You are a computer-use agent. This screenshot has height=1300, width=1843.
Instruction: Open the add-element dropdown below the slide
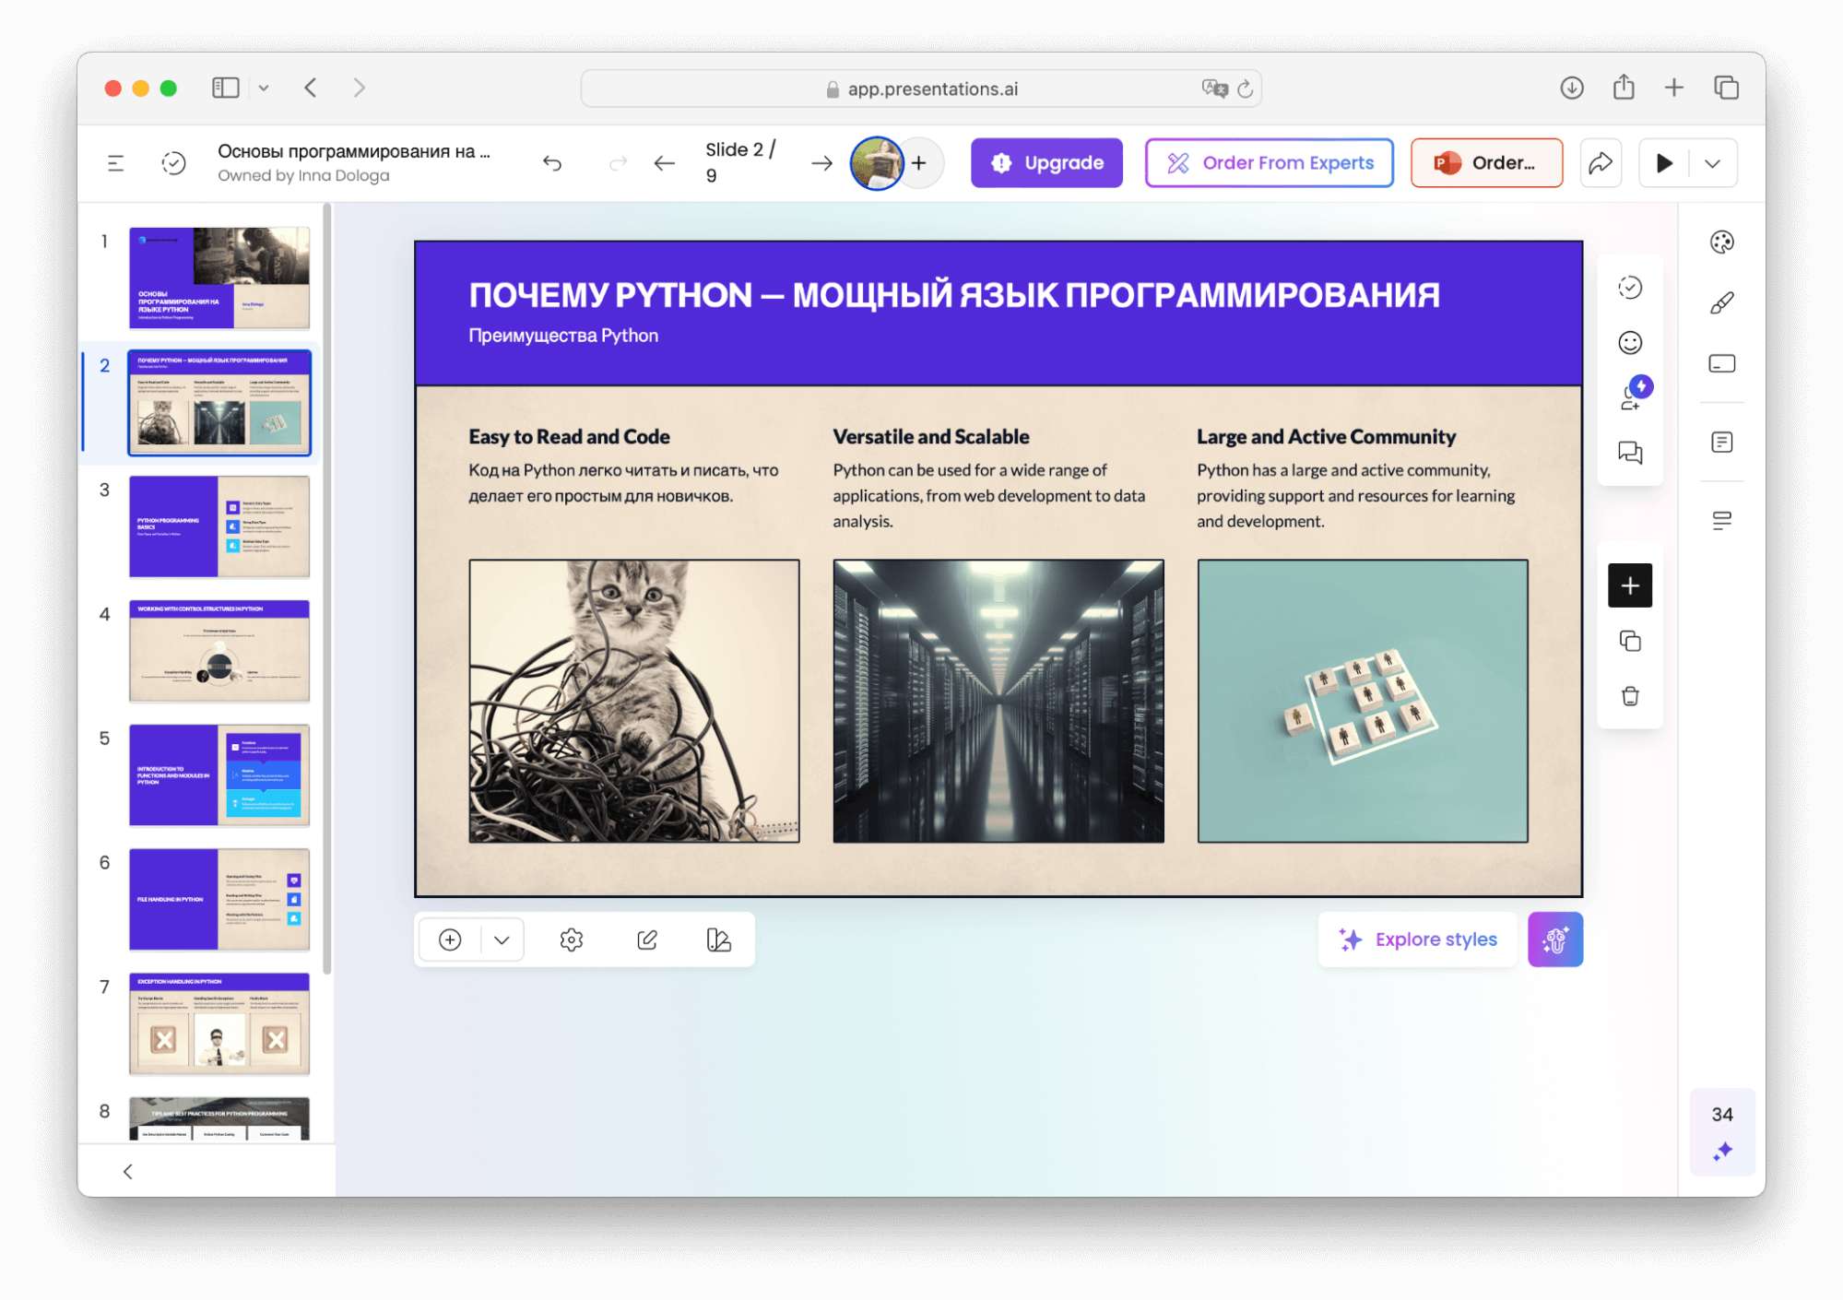coord(502,939)
